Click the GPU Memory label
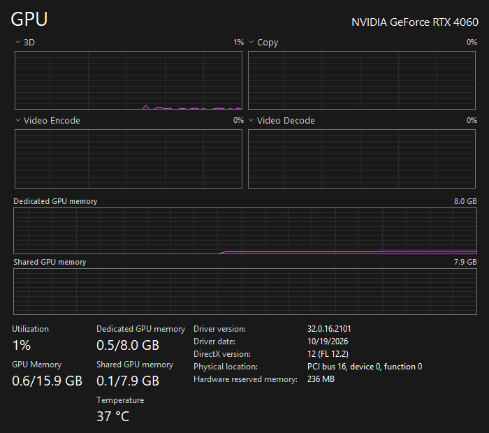Screen dimensions: 489x433 coord(37,365)
